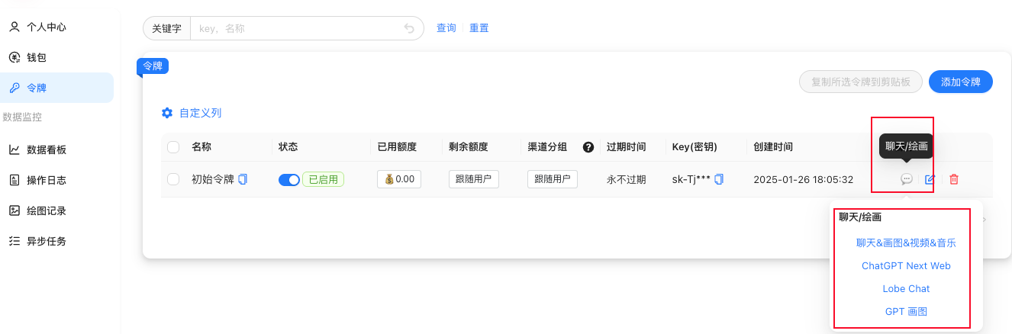The image size is (1012, 334).
Task: Click the creation time 2025-01-26 18:05:32
Action: (x=803, y=180)
